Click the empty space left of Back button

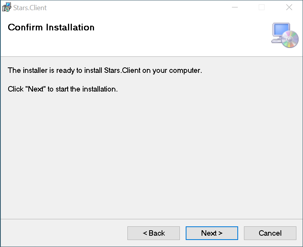(62, 233)
